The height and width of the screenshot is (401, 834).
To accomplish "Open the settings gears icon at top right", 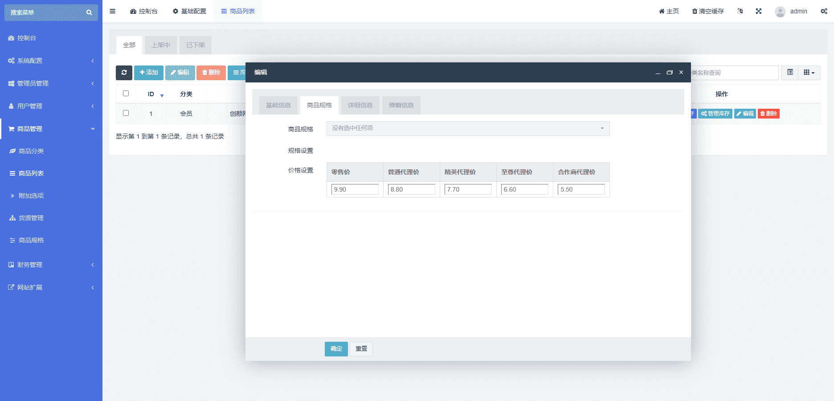I will 824,11.
